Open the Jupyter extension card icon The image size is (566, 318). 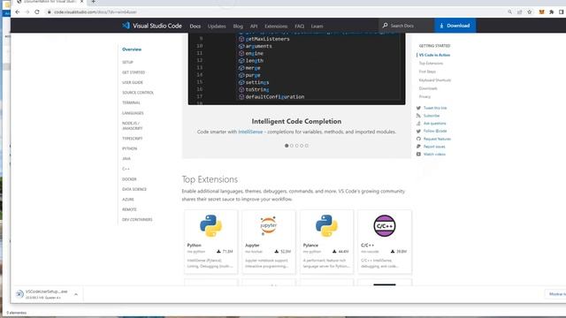(269, 226)
